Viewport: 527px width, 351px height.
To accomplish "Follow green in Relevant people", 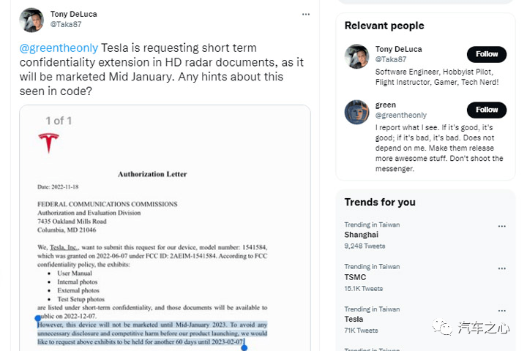I will 487,110.
